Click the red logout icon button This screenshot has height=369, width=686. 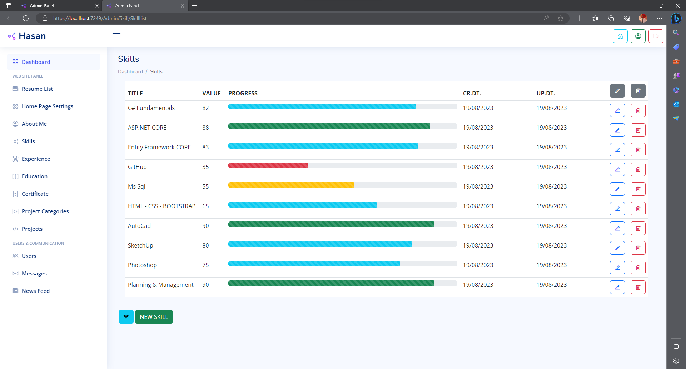tap(656, 36)
